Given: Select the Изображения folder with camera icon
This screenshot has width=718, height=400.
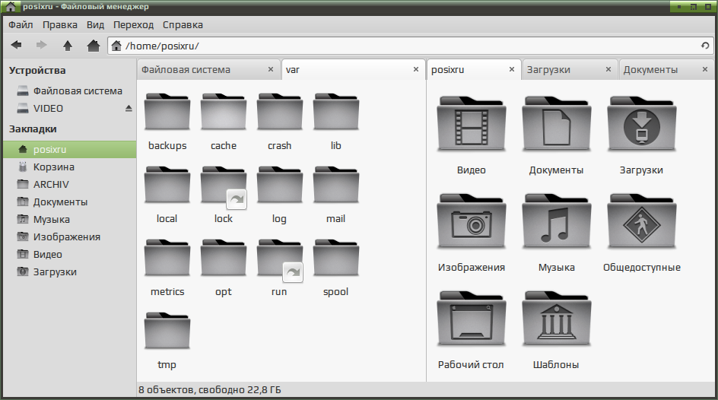Looking at the screenshot, I should point(472,221).
